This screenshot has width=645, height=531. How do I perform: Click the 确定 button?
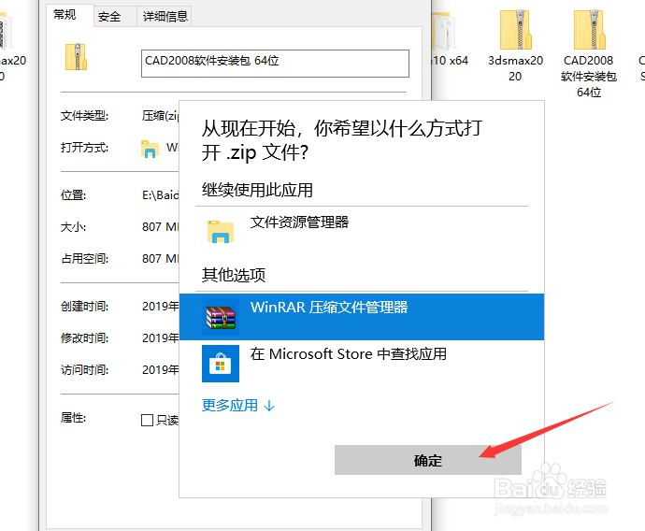click(x=428, y=460)
